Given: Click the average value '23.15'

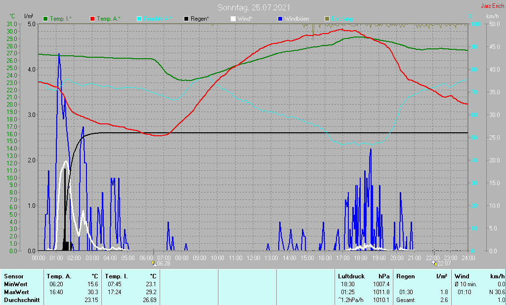Looking at the screenshot, I should tap(91, 300).
